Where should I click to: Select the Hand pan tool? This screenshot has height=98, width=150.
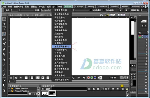4,90
